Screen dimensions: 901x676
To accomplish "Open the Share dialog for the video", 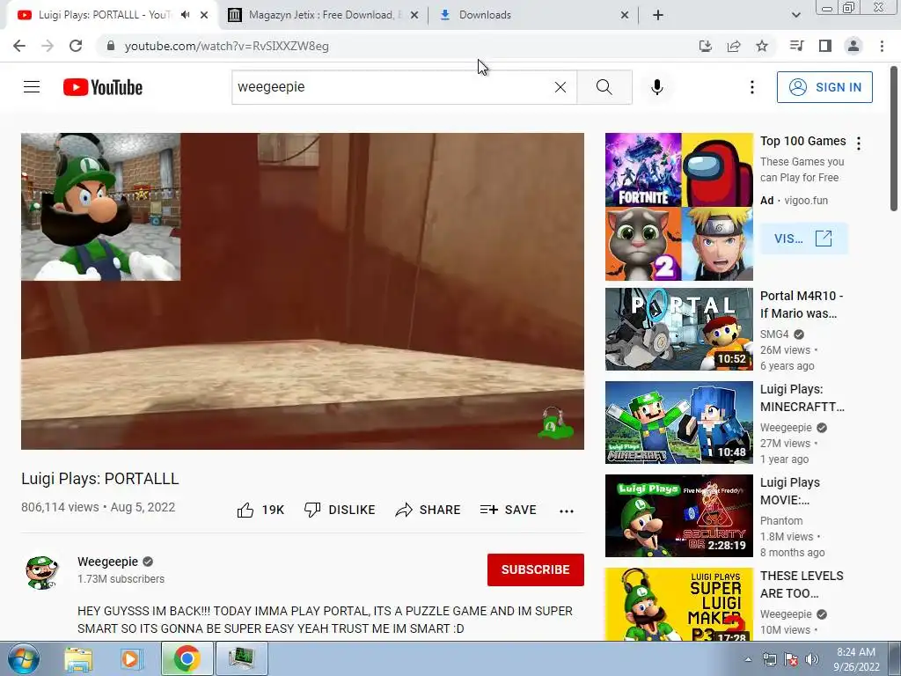I will point(429,510).
